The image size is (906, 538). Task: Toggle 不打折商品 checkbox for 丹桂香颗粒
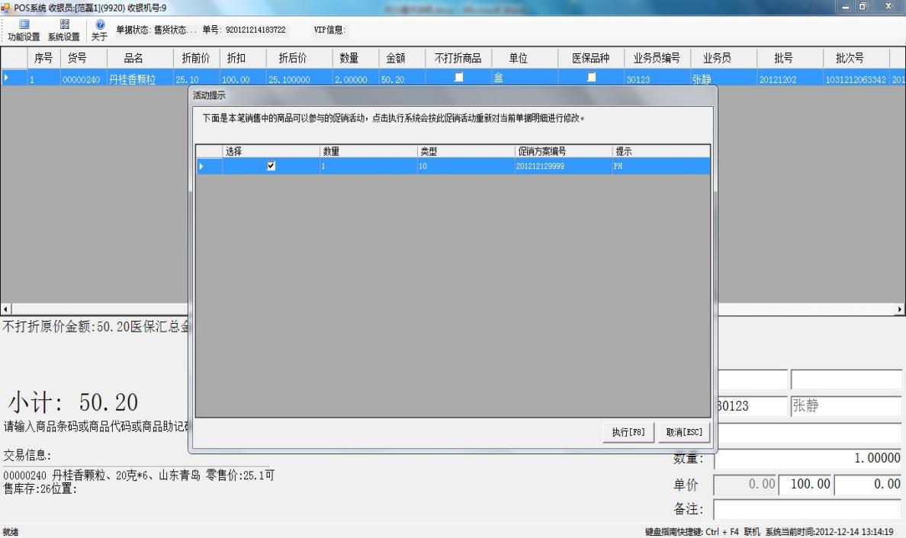click(x=459, y=77)
